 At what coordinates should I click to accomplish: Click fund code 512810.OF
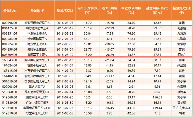click(x=10, y=113)
